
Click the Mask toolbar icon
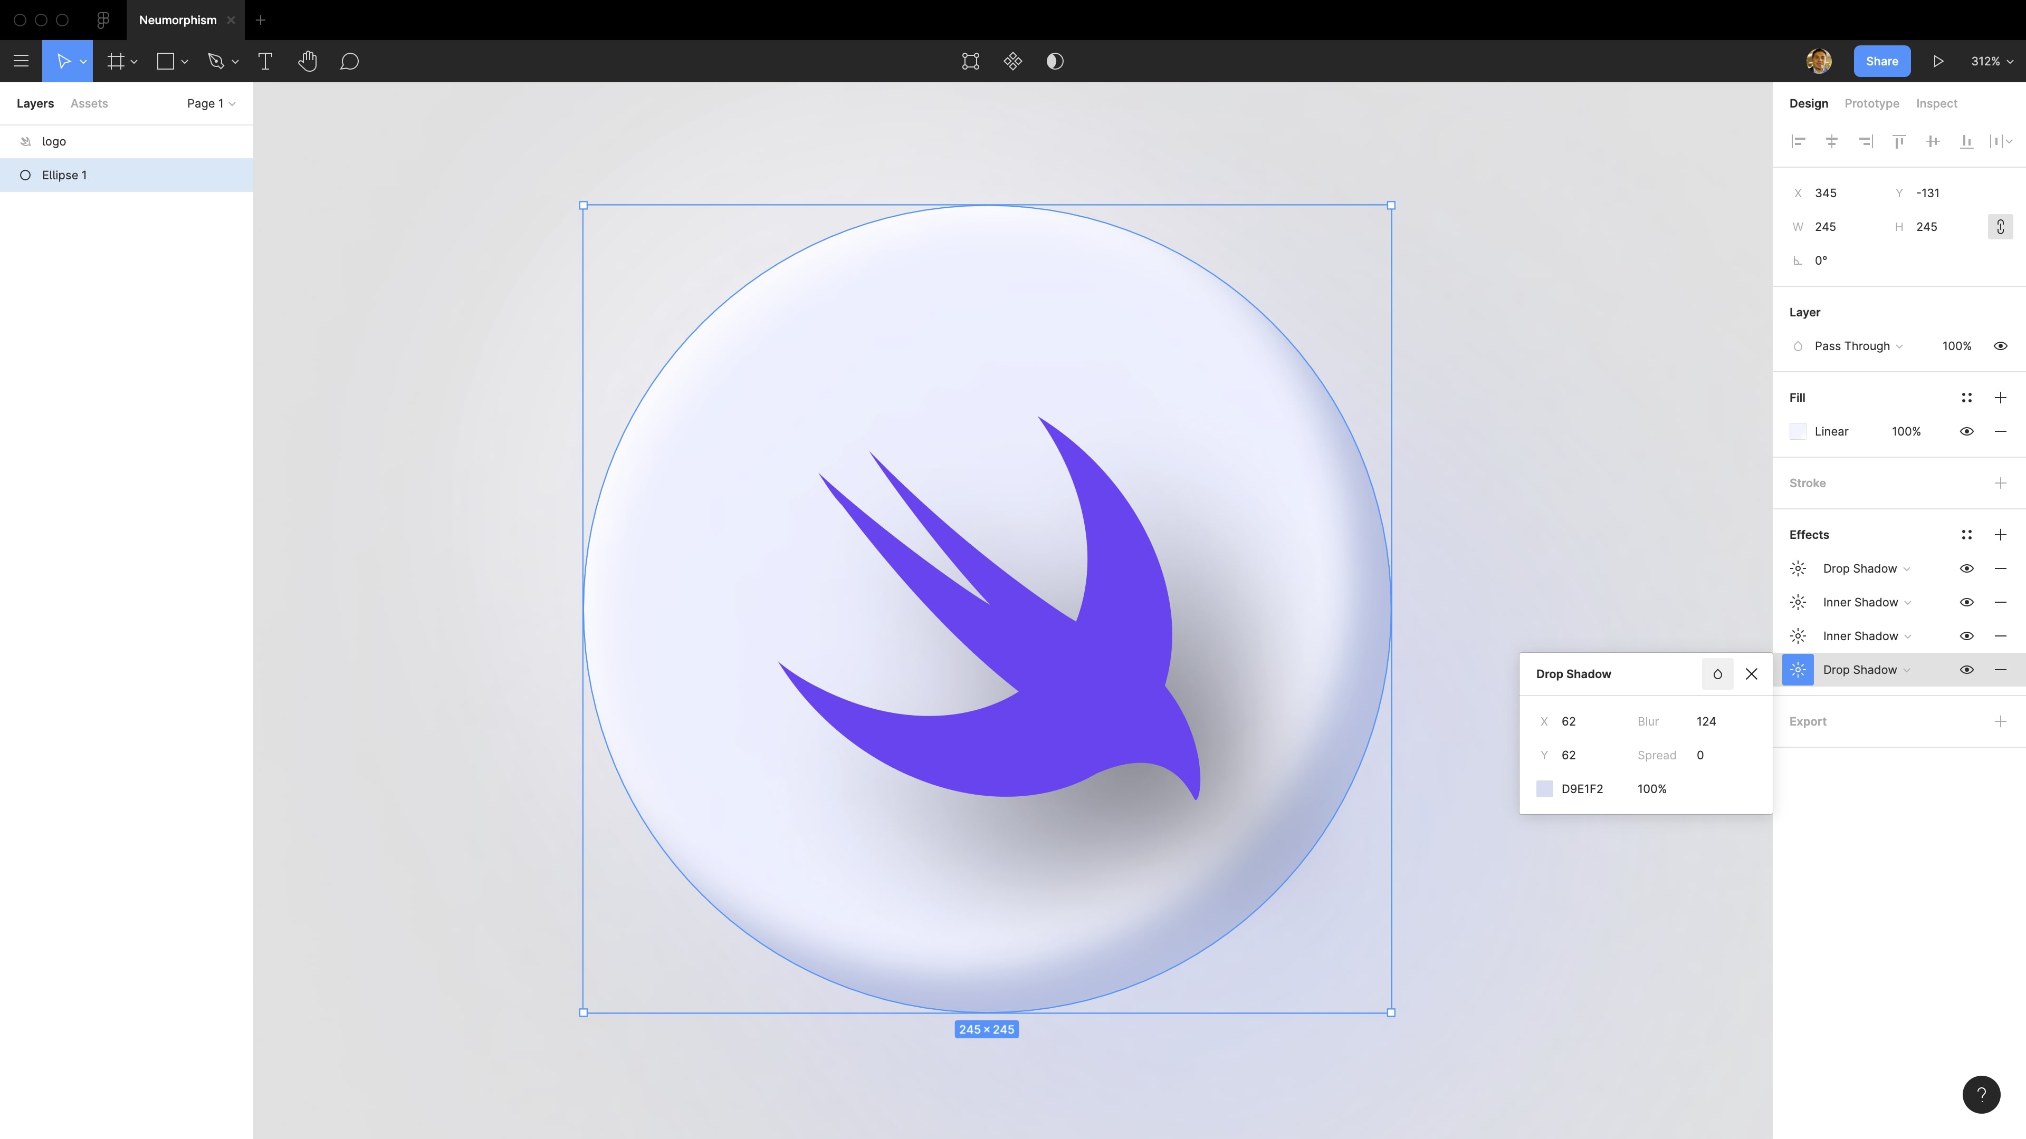tap(1055, 61)
